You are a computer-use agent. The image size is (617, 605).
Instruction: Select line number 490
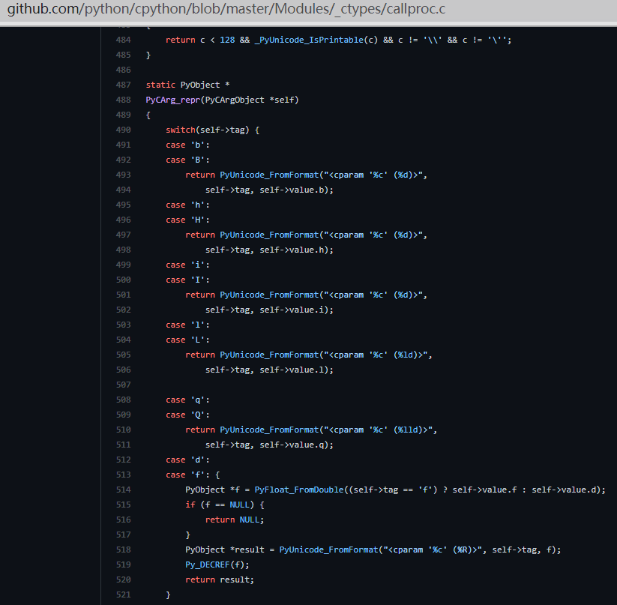pyautogui.click(x=123, y=130)
